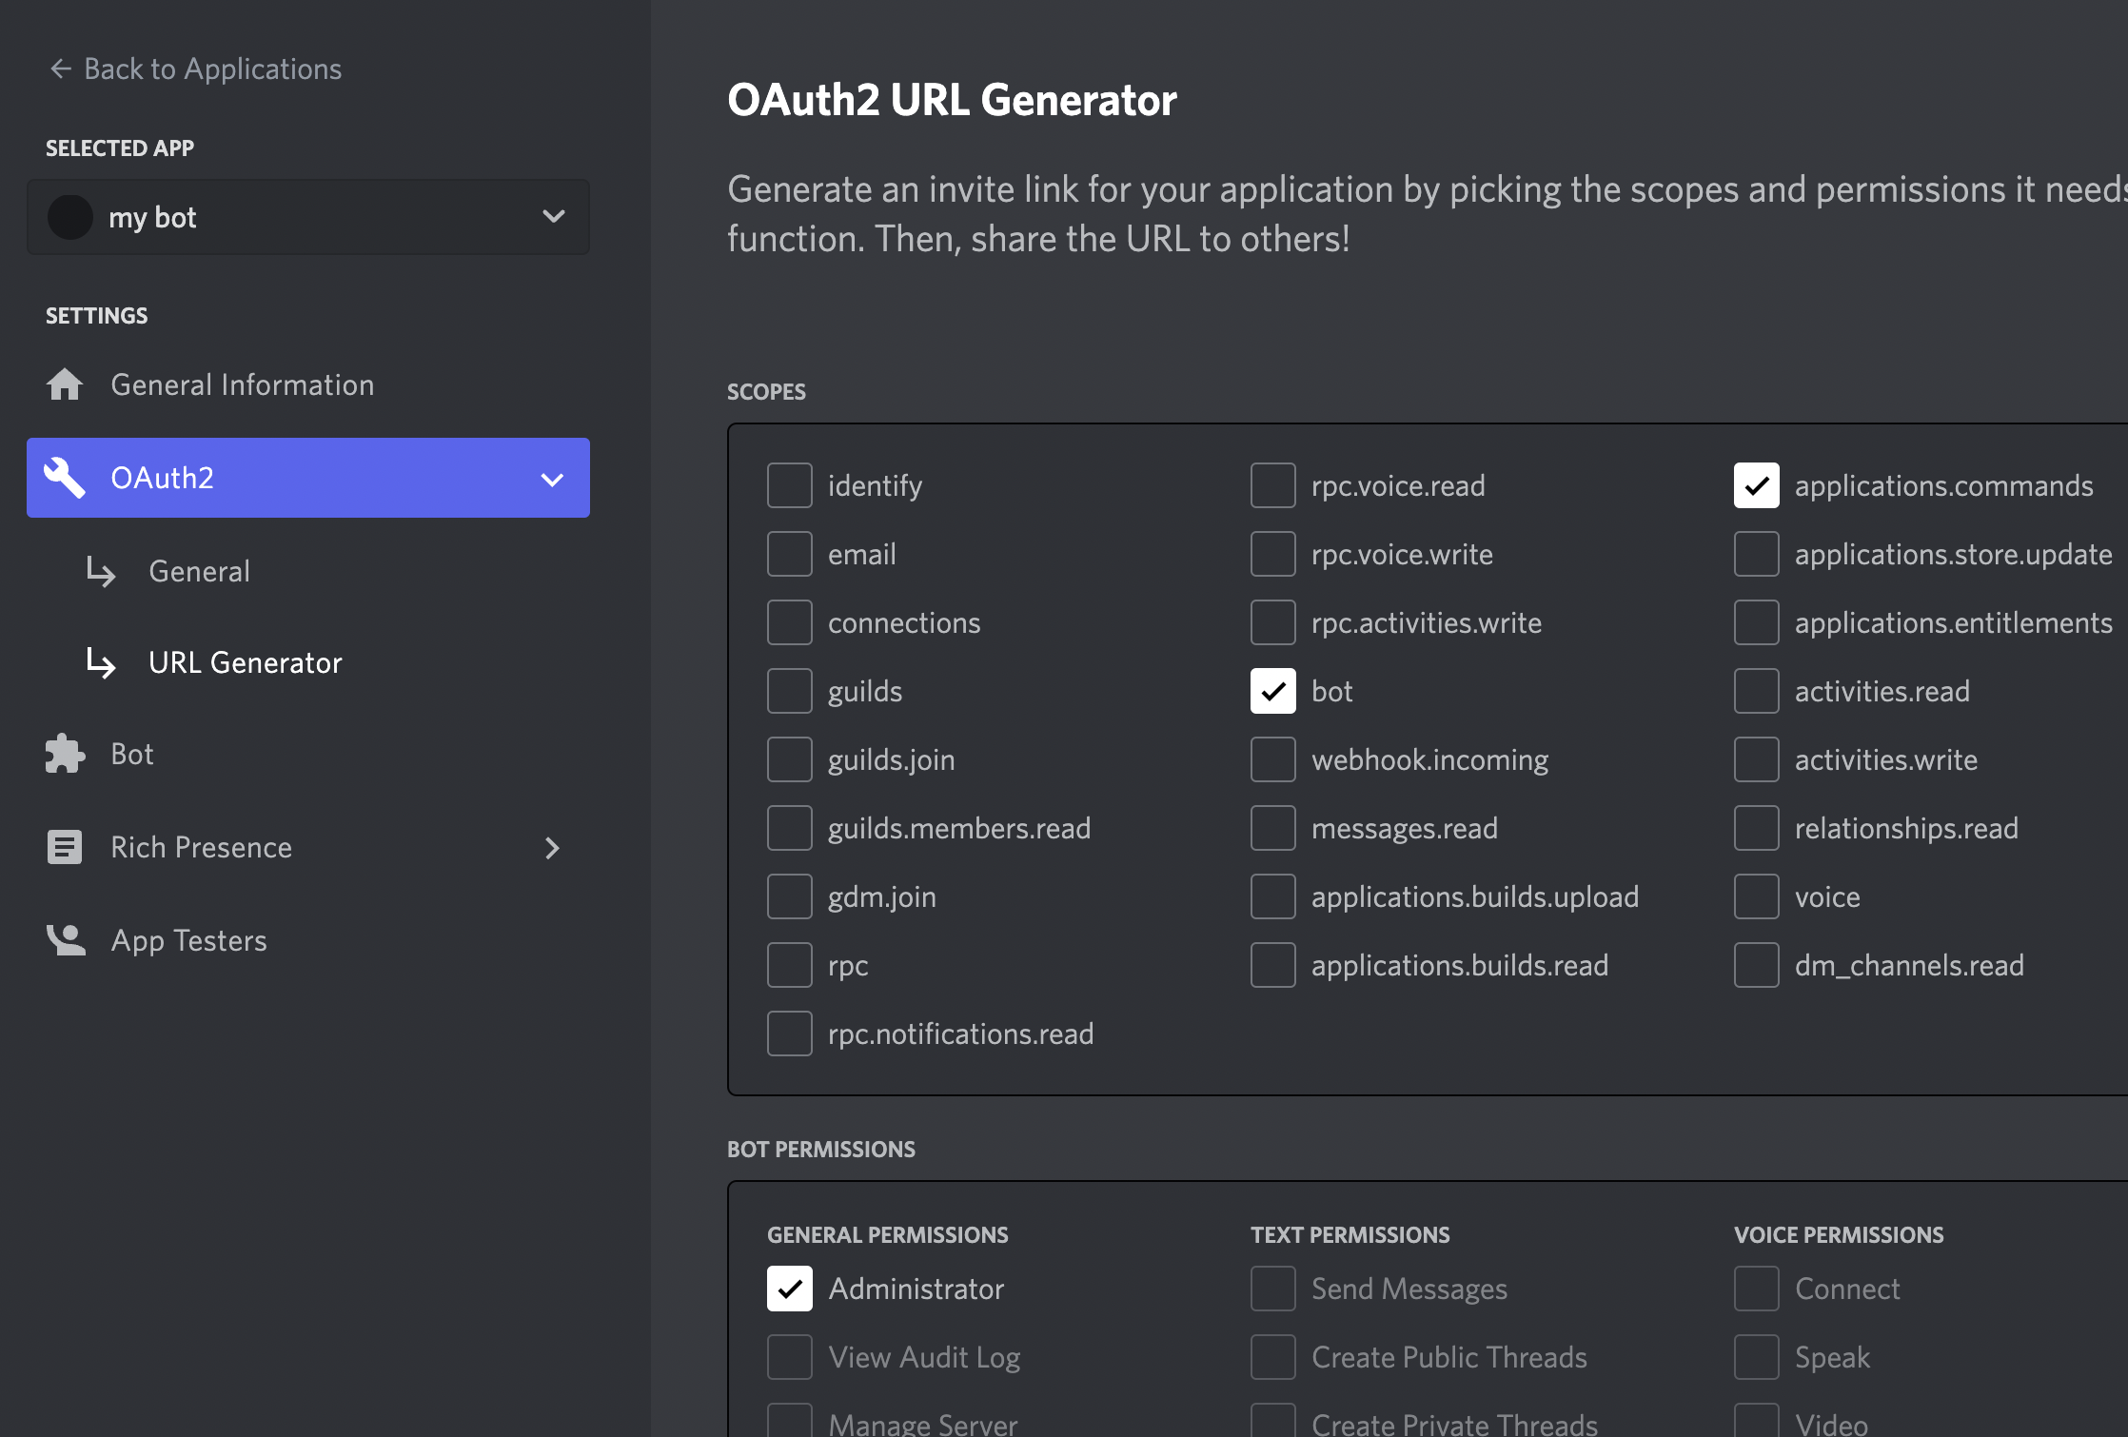Click the puzzle piece Bot icon

coord(65,754)
